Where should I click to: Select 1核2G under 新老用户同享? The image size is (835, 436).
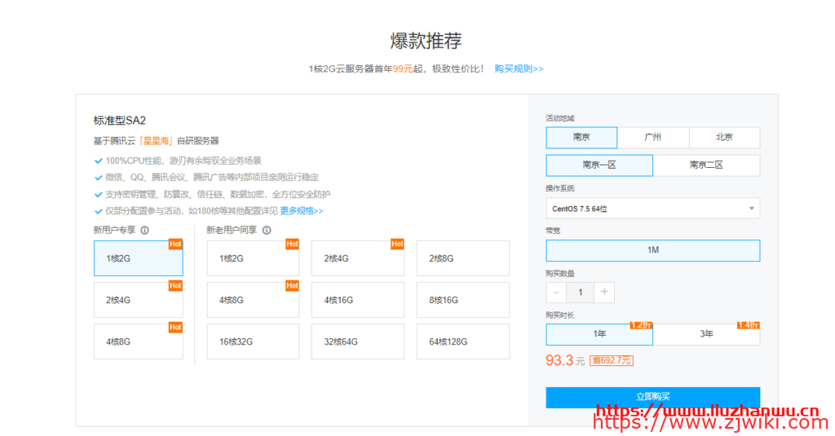pos(253,258)
